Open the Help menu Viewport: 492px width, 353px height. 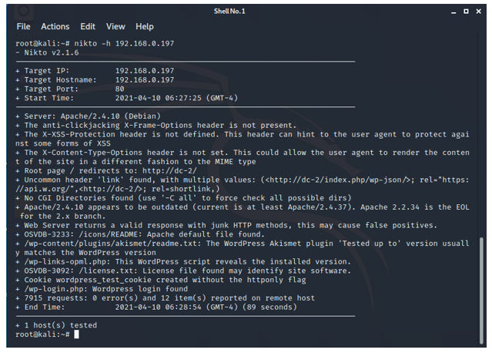point(145,27)
